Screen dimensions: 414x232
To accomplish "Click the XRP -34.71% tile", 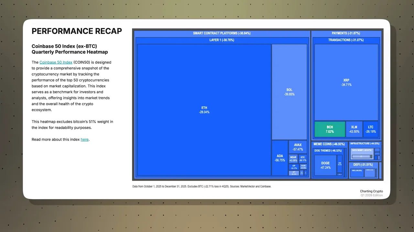I will [x=346, y=82].
